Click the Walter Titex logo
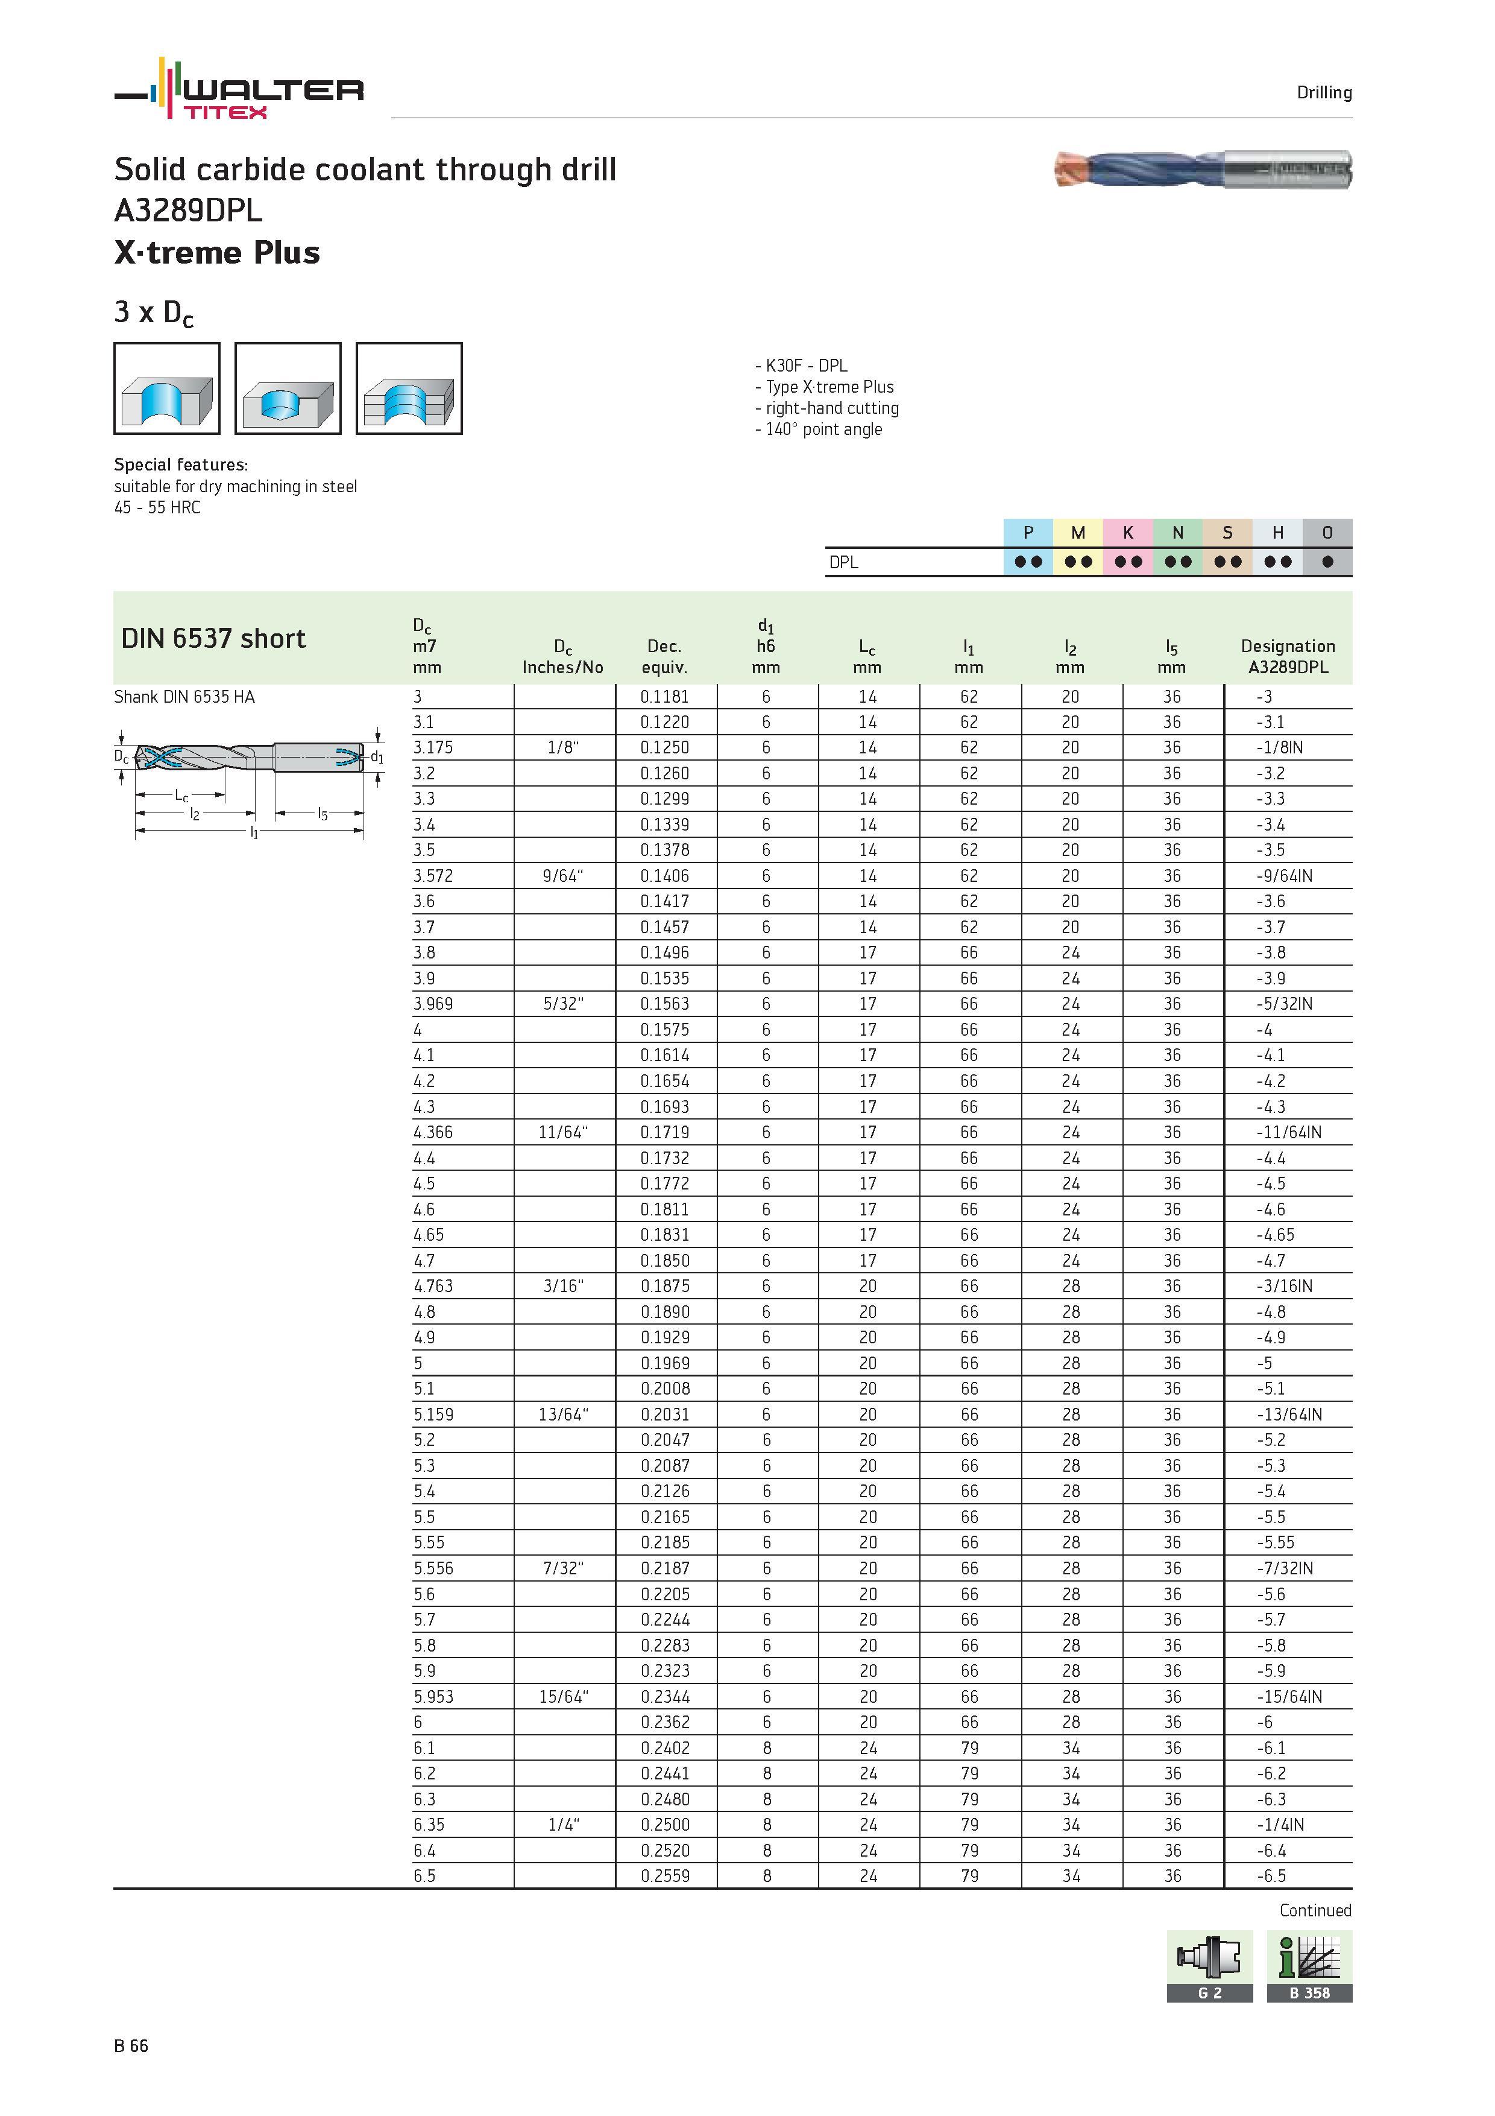Viewport: 1495px width, 2116px height. pyautogui.click(x=239, y=89)
